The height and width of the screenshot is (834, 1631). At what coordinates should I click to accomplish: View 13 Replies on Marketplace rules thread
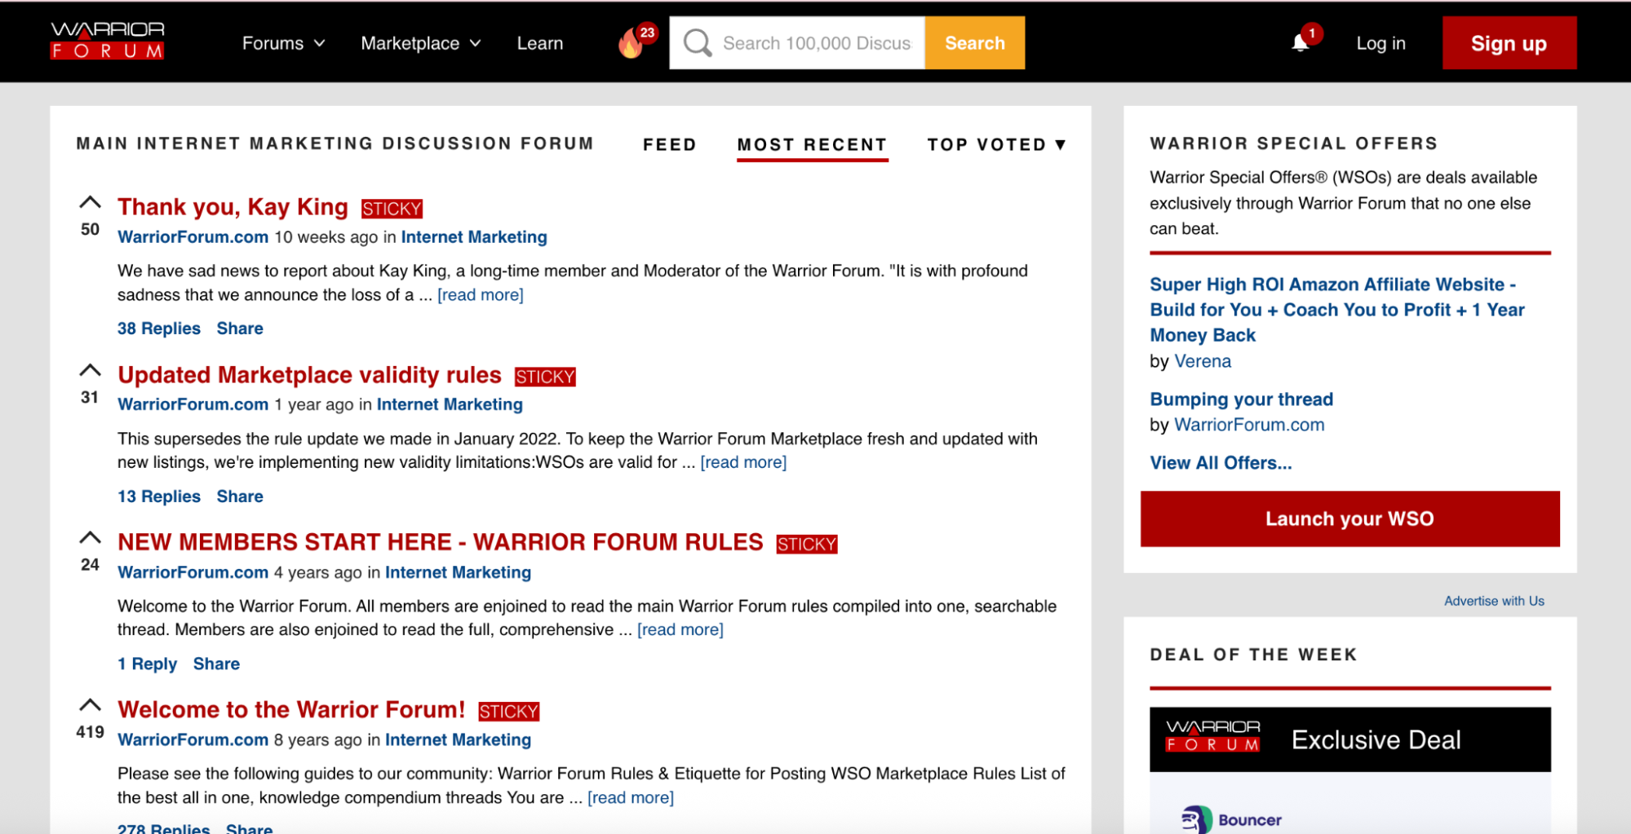coord(159,496)
